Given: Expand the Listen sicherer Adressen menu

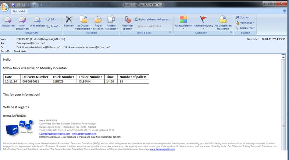Looking at the screenshot, I should (x=153, y=19).
